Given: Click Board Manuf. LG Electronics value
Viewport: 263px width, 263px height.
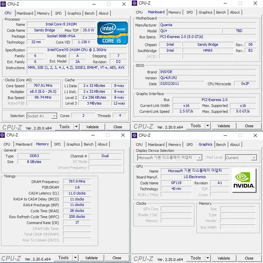Looking at the screenshot, I should [x=195, y=177].
